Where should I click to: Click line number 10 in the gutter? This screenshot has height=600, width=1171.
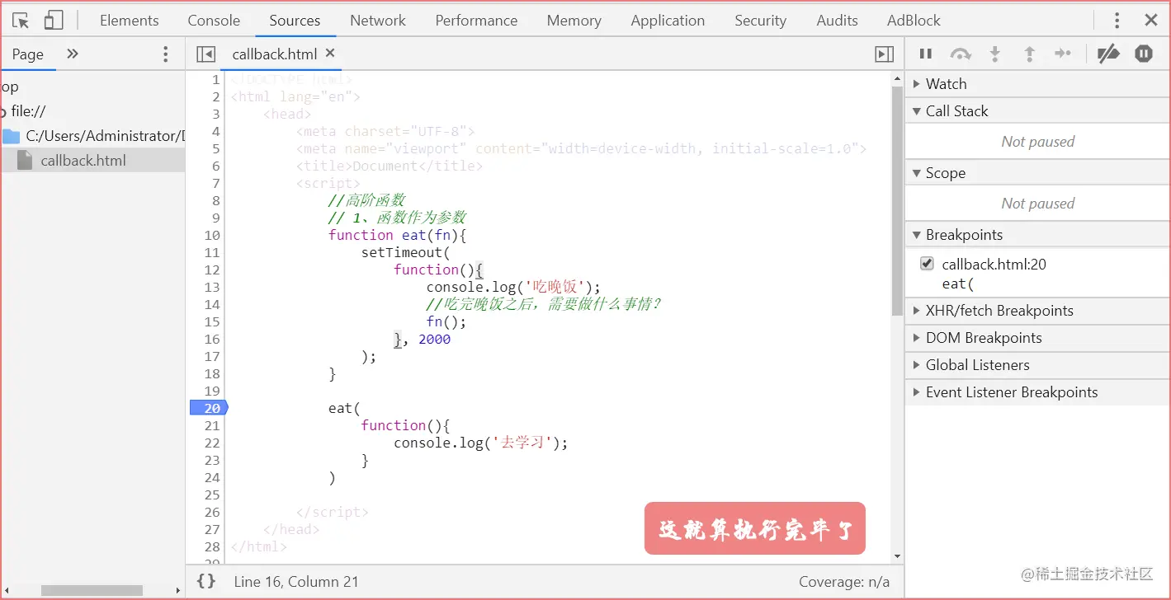point(212,235)
